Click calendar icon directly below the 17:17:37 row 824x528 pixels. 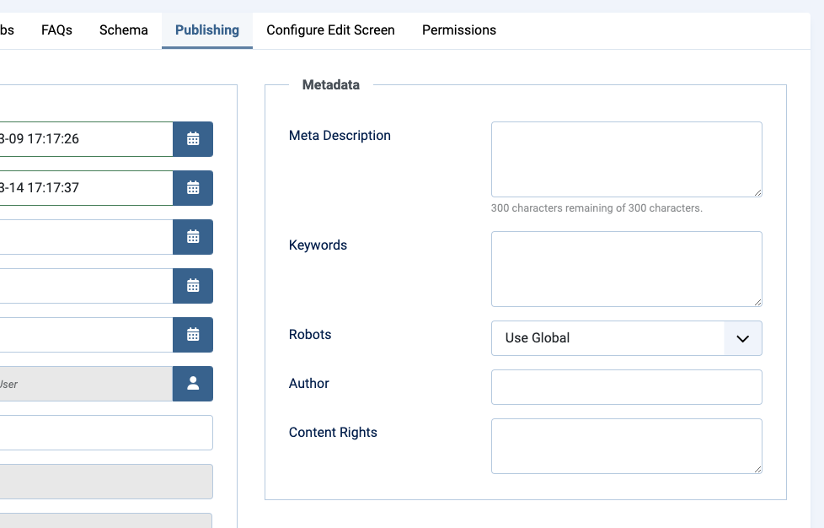coord(193,237)
